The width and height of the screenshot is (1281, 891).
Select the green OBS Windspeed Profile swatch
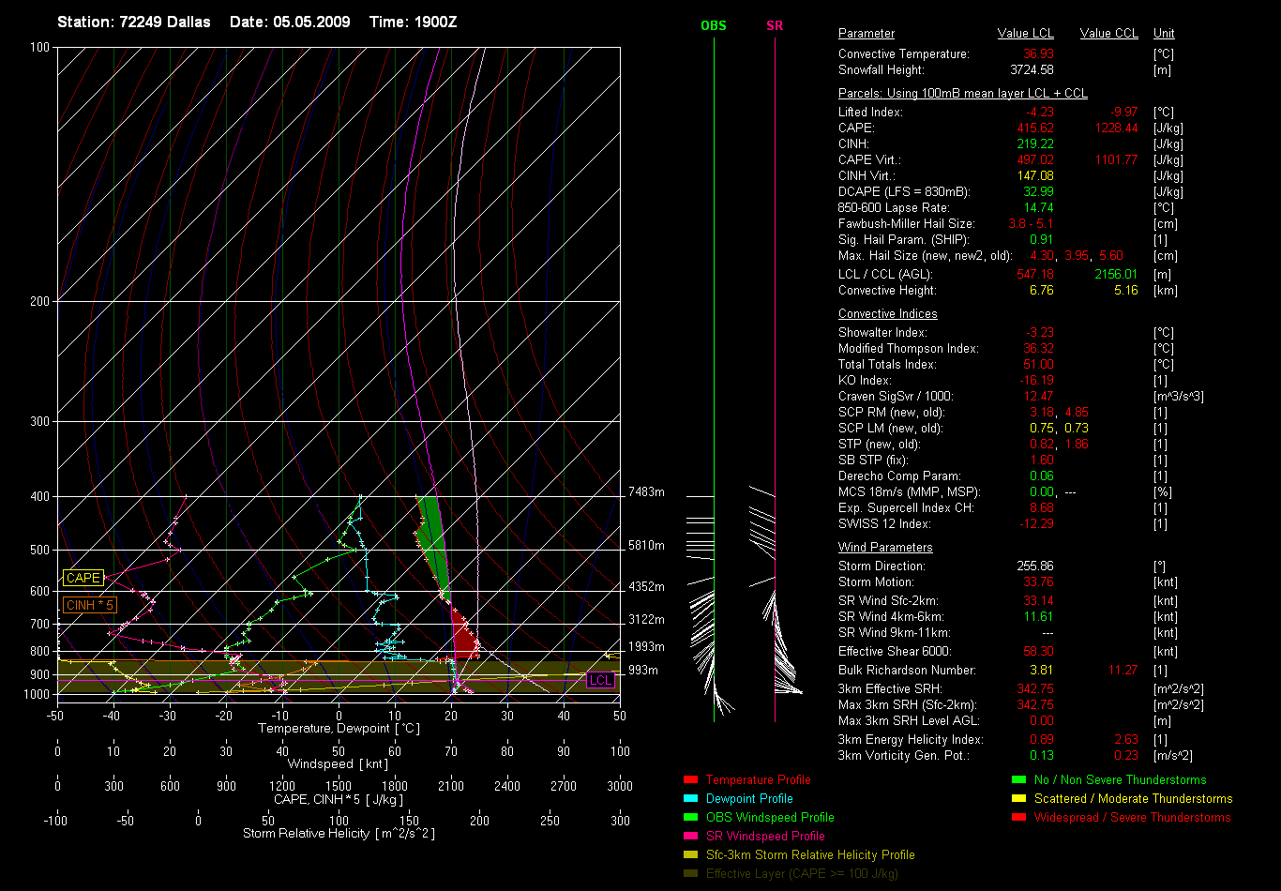(x=690, y=818)
